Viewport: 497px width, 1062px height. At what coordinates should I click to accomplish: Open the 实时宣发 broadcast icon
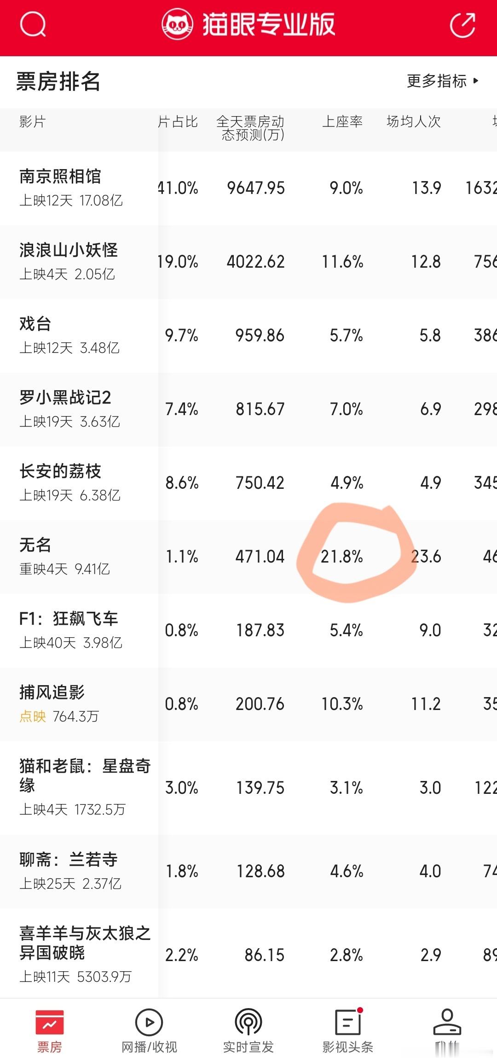coord(248,1022)
